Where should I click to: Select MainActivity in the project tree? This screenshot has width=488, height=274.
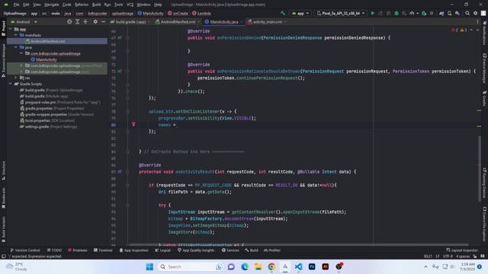[x=43, y=59]
